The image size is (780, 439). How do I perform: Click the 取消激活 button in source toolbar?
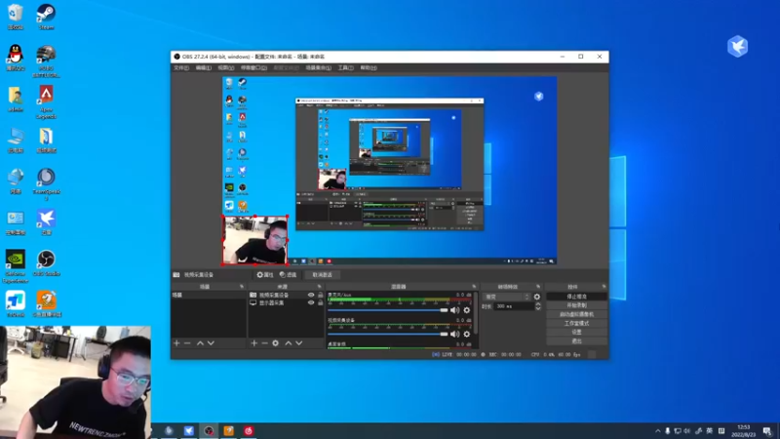tap(322, 275)
